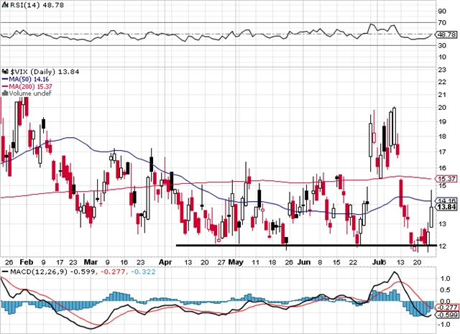Click the candlestick icon beside $VIX (Daily)
The width and height of the screenshot is (460, 334).
pyautogui.click(x=4, y=73)
